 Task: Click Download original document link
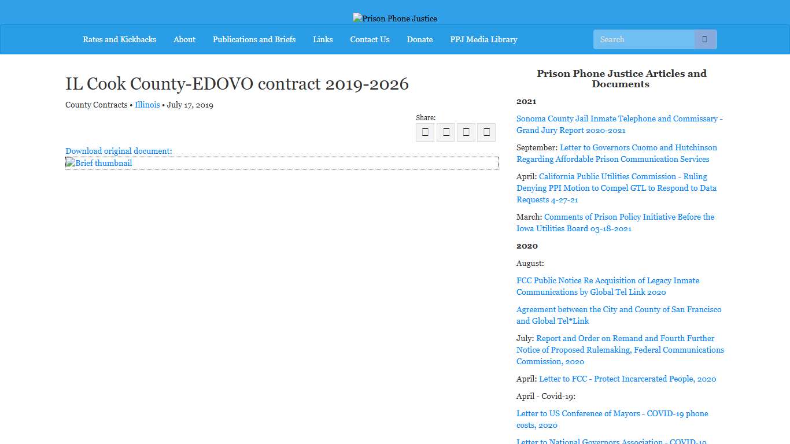[118, 151]
